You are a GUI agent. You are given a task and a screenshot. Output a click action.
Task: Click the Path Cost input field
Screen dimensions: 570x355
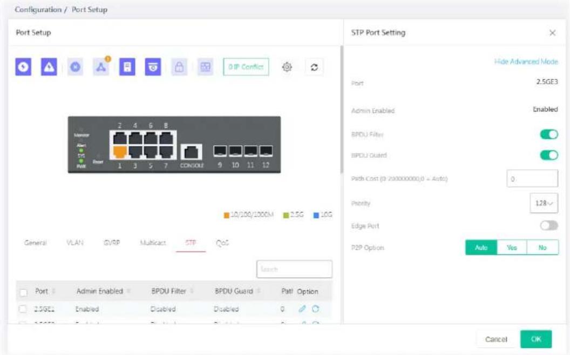(x=532, y=179)
